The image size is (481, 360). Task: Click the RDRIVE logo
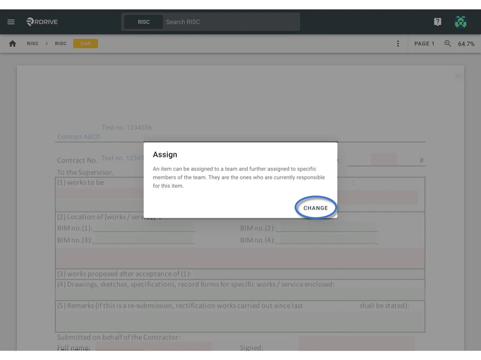[41, 22]
